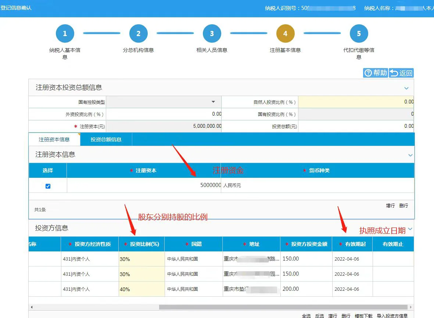Image resolution: width=434 pixels, height=318 pixels.
Task: Go to step 1 纳税人基本信息 circle
Action: point(65,34)
